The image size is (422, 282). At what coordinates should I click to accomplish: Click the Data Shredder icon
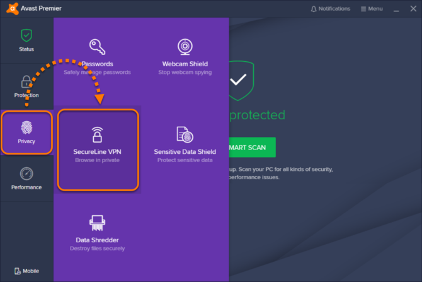(97, 223)
